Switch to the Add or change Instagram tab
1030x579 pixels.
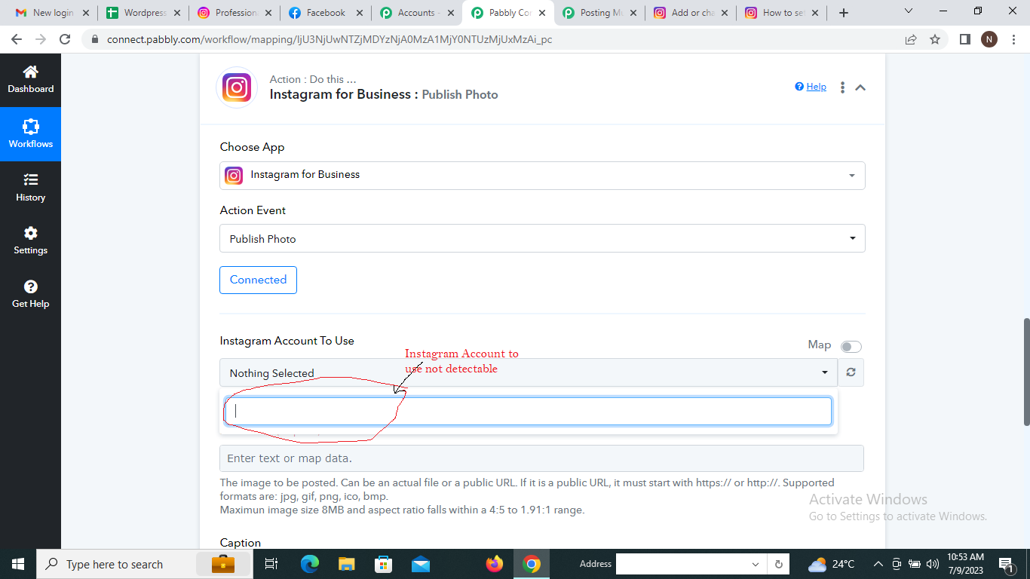[689, 13]
